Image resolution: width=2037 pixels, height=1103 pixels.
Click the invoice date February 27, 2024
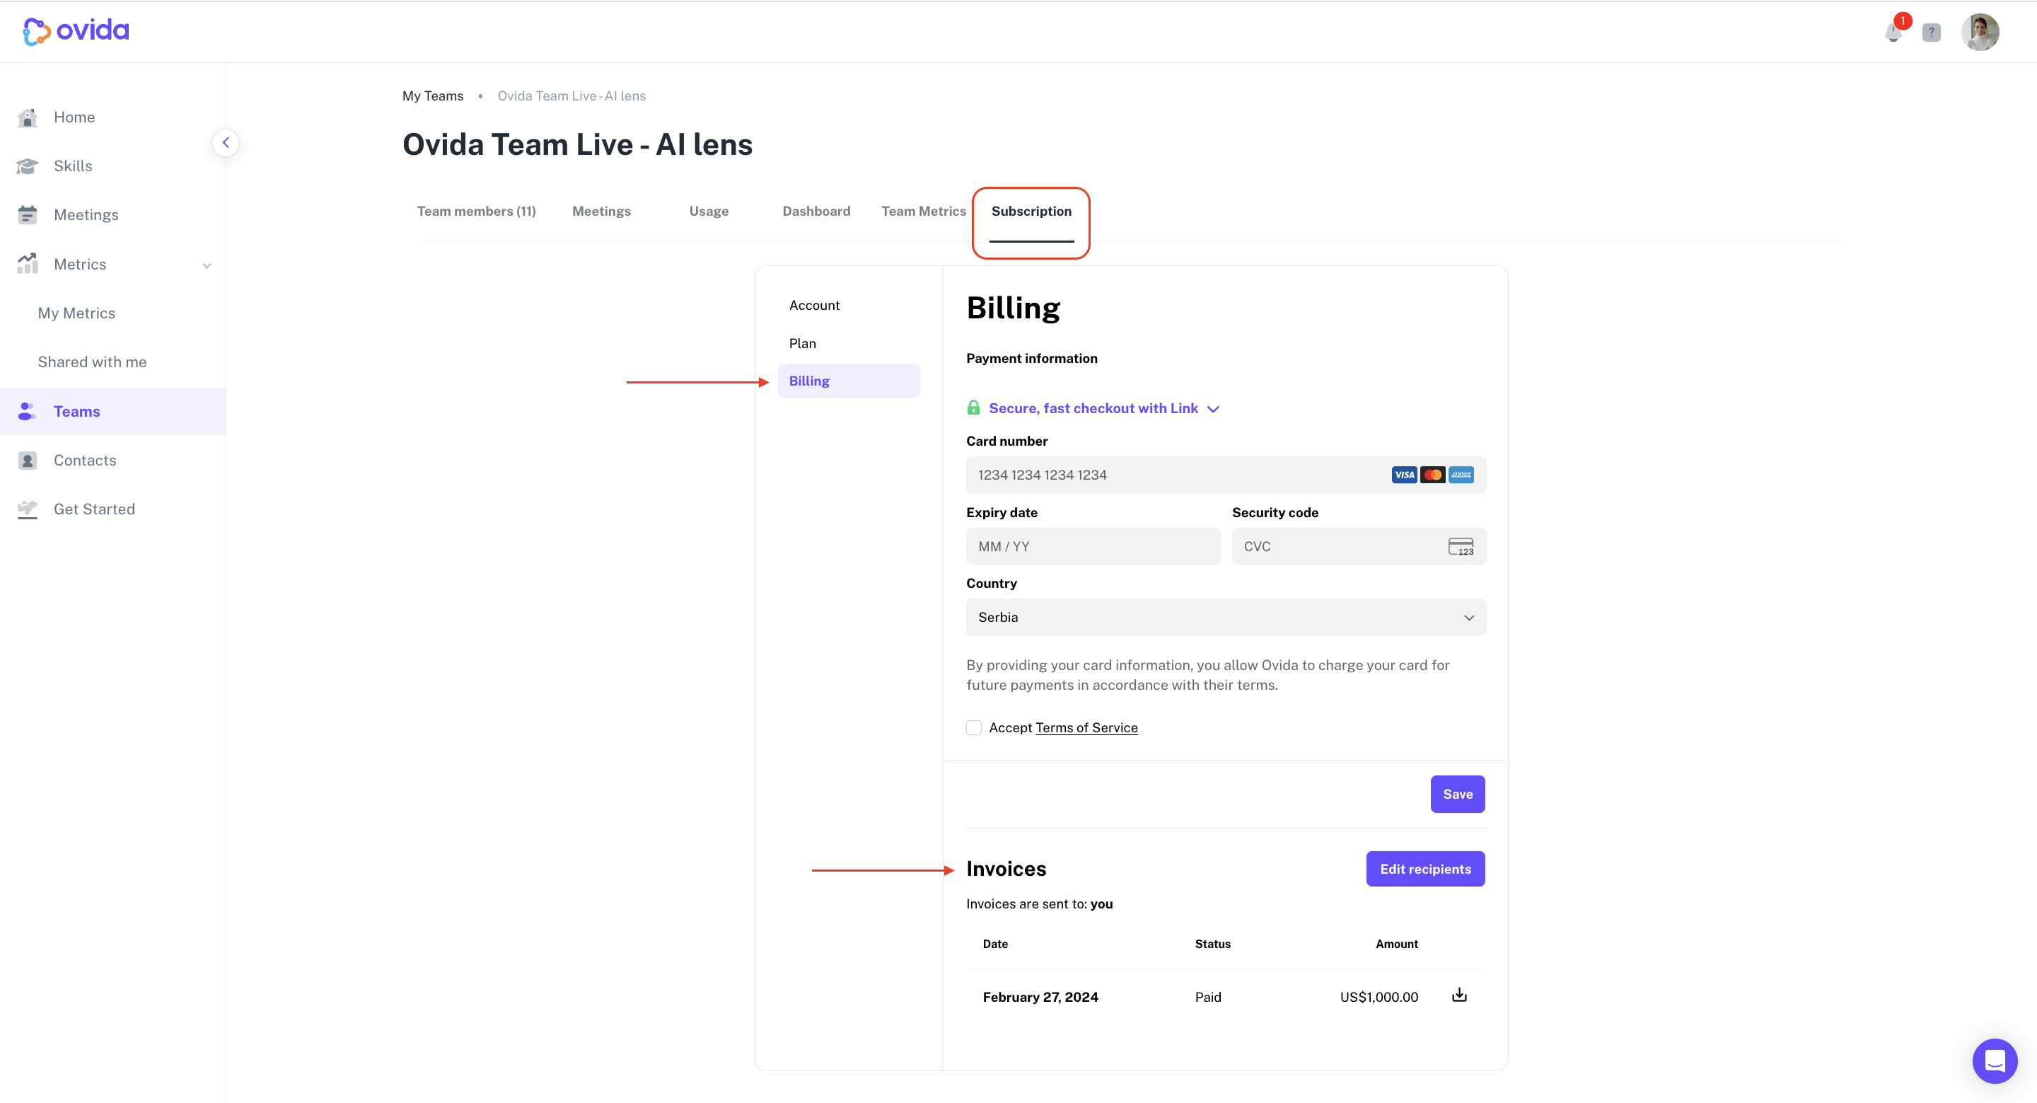(x=1040, y=997)
